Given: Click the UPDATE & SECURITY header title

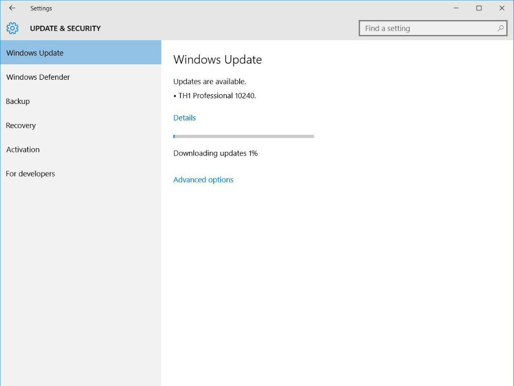Looking at the screenshot, I should [65, 28].
